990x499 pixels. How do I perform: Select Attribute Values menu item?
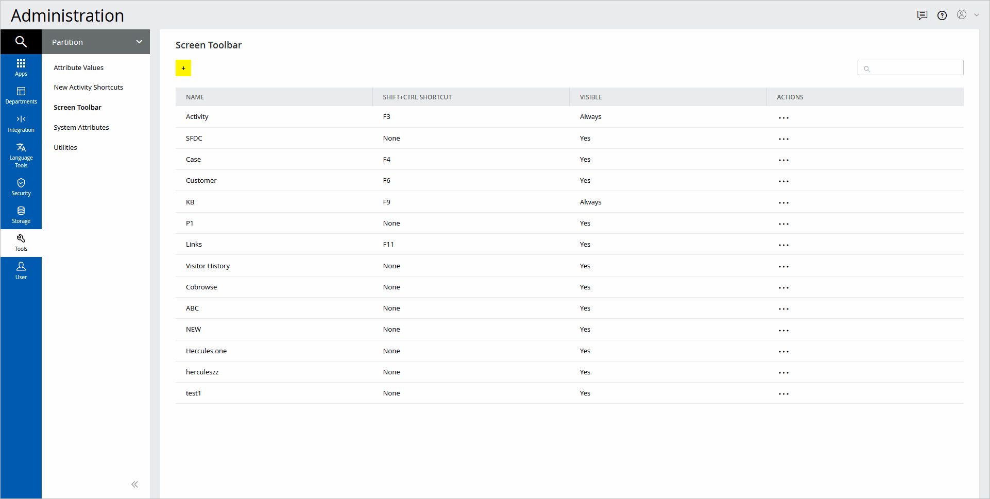point(79,67)
